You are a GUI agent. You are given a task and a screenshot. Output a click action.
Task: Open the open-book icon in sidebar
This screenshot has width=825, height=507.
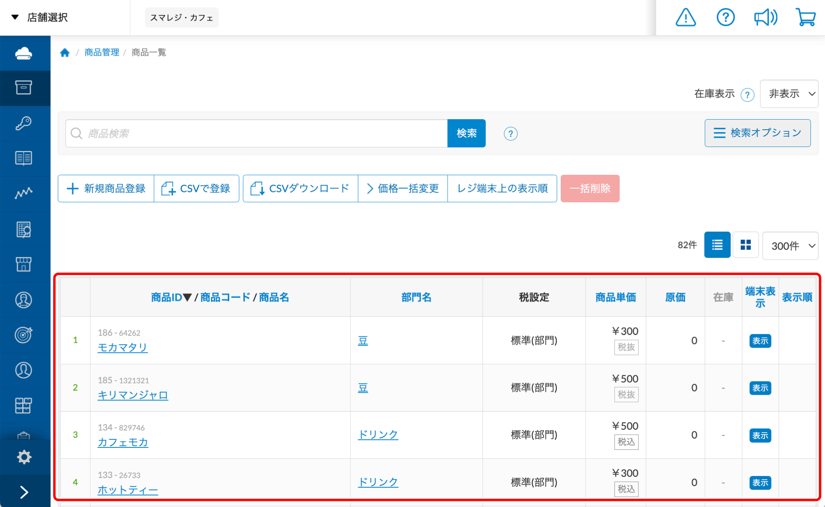[x=24, y=158]
